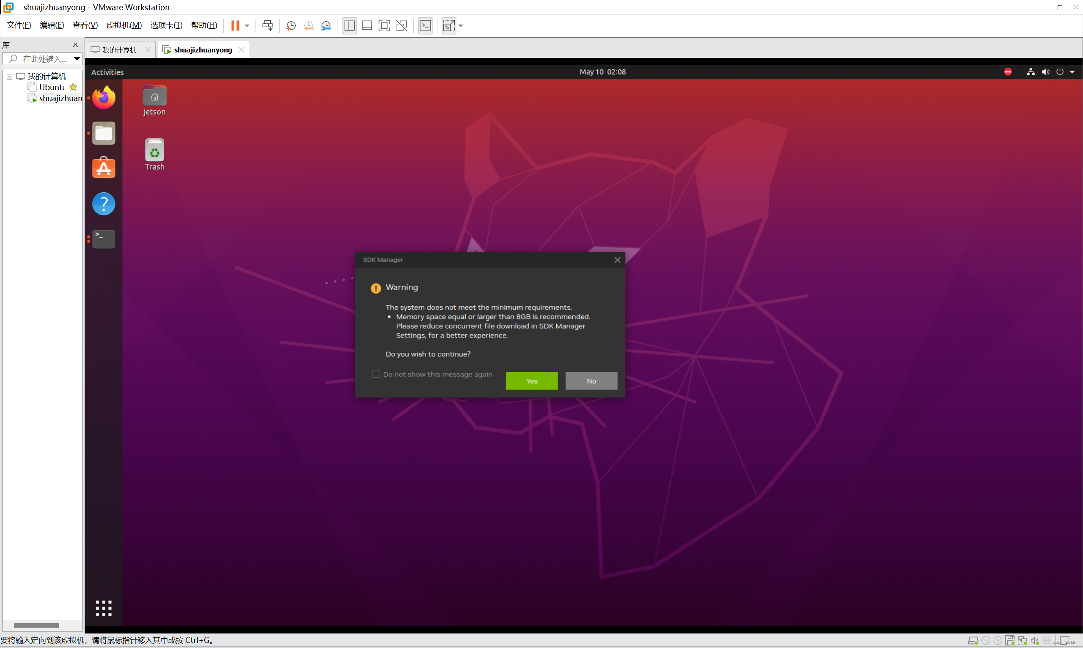Open the console view toolbar icon

click(x=425, y=26)
